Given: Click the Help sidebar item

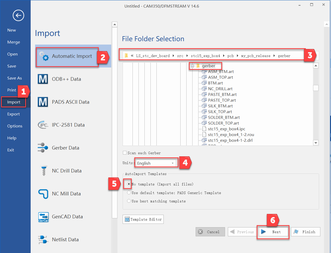Looking at the screenshot, I should [12, 138].
